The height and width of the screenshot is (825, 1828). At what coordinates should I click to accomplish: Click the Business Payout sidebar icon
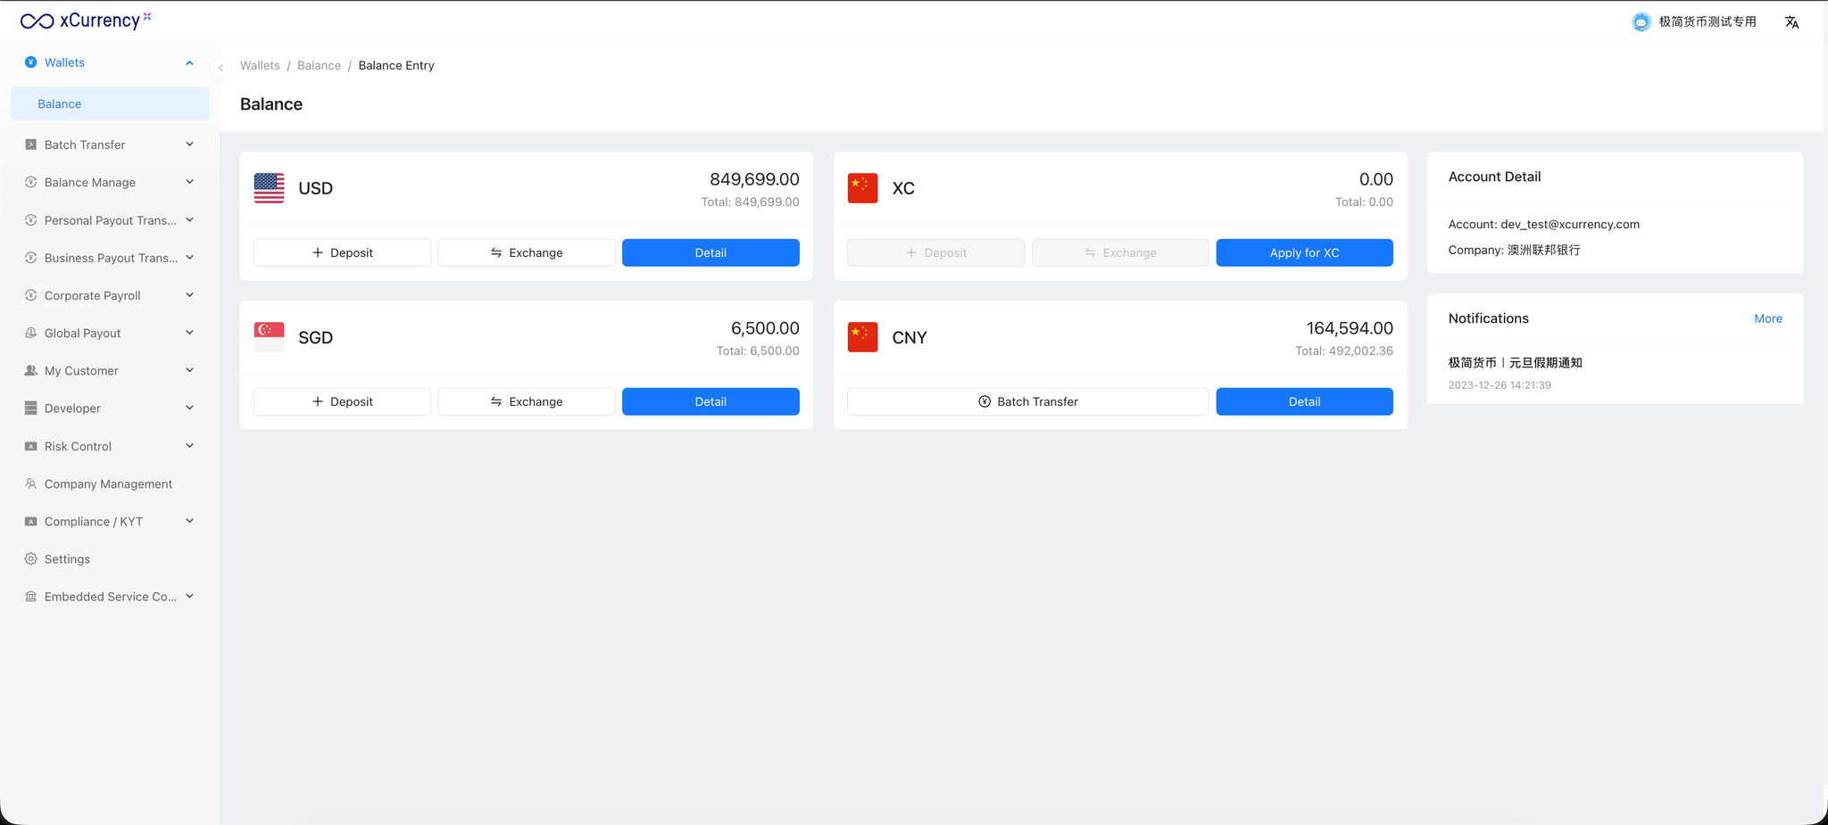(x=30, y=258)
